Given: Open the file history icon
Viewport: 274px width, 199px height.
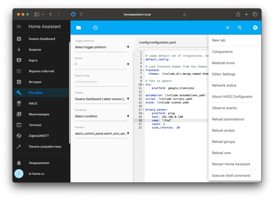Looking at the screenshot, I should point(95,27).
